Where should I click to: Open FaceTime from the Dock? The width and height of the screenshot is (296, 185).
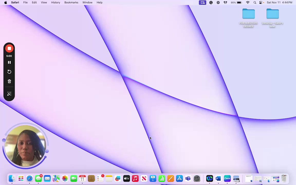click(74, 178)
